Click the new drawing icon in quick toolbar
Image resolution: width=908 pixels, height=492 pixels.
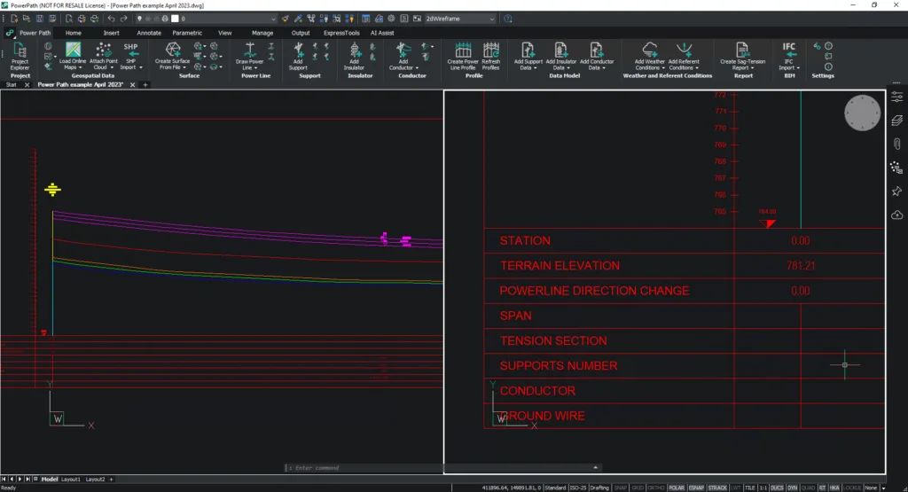[14, 19]
